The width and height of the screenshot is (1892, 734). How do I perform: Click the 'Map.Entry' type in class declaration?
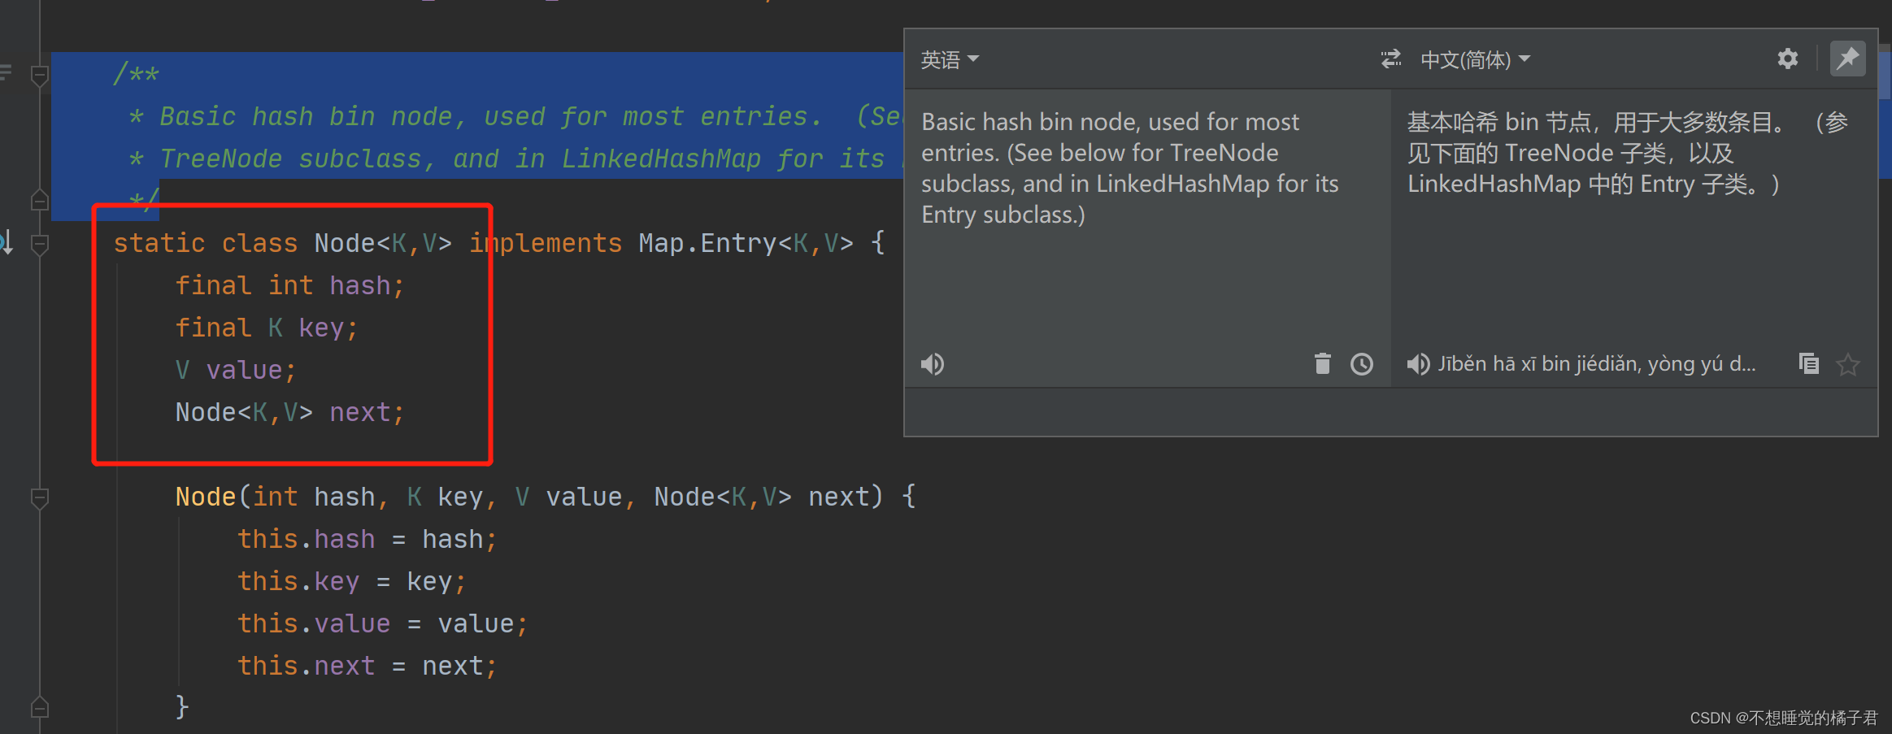click(x=707, y=243)
